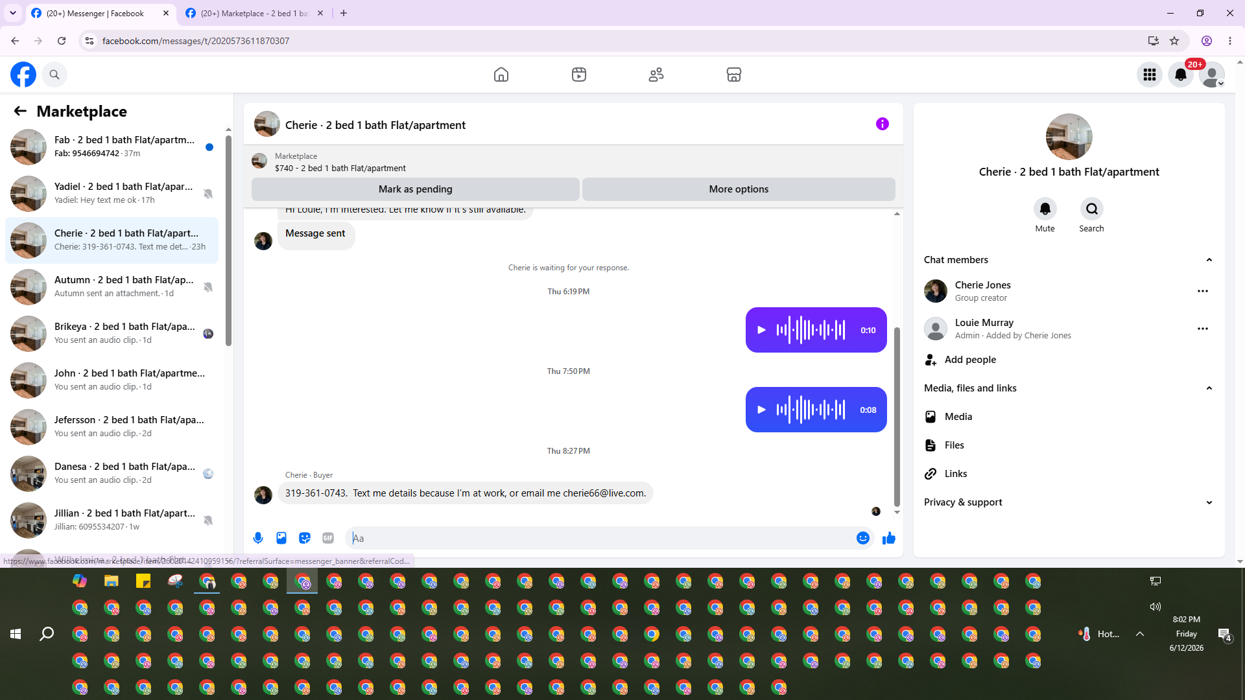Open the Chrome three-dot menu

pyautogui.click(x=1230, y=41)
